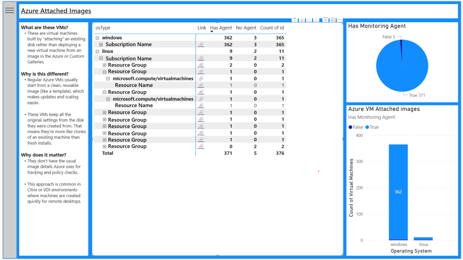The width and height of the screenshot is (463, 260).
Task: Click the Count of id column header
Action: [x=272, y=28]
